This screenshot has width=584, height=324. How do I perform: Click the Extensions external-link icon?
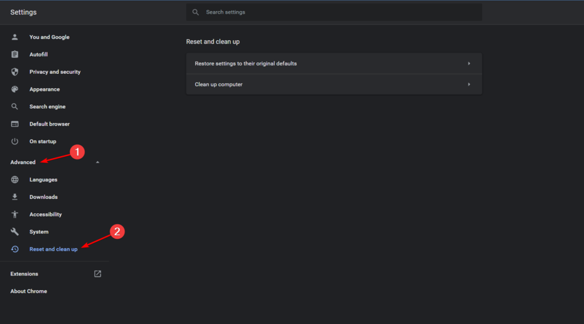tap(97, 274)
